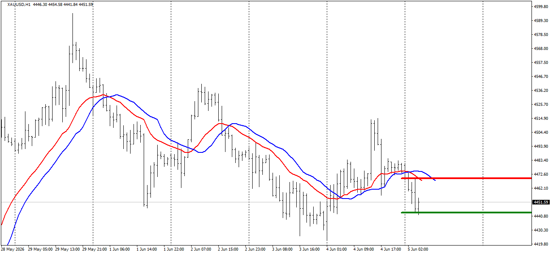Click the 1 Jun 06:00 time label

click(x=120, y=249)
